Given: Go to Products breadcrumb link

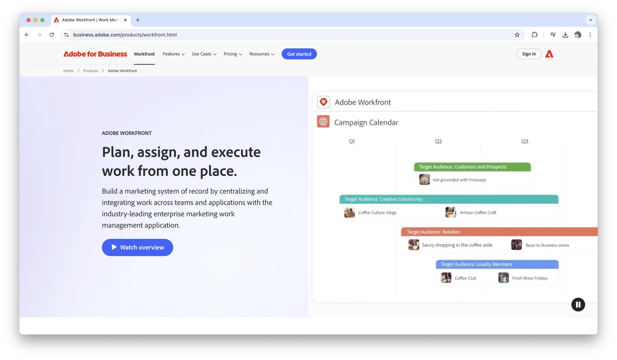Looking at the screenshot, I should (x=91, y=71).
